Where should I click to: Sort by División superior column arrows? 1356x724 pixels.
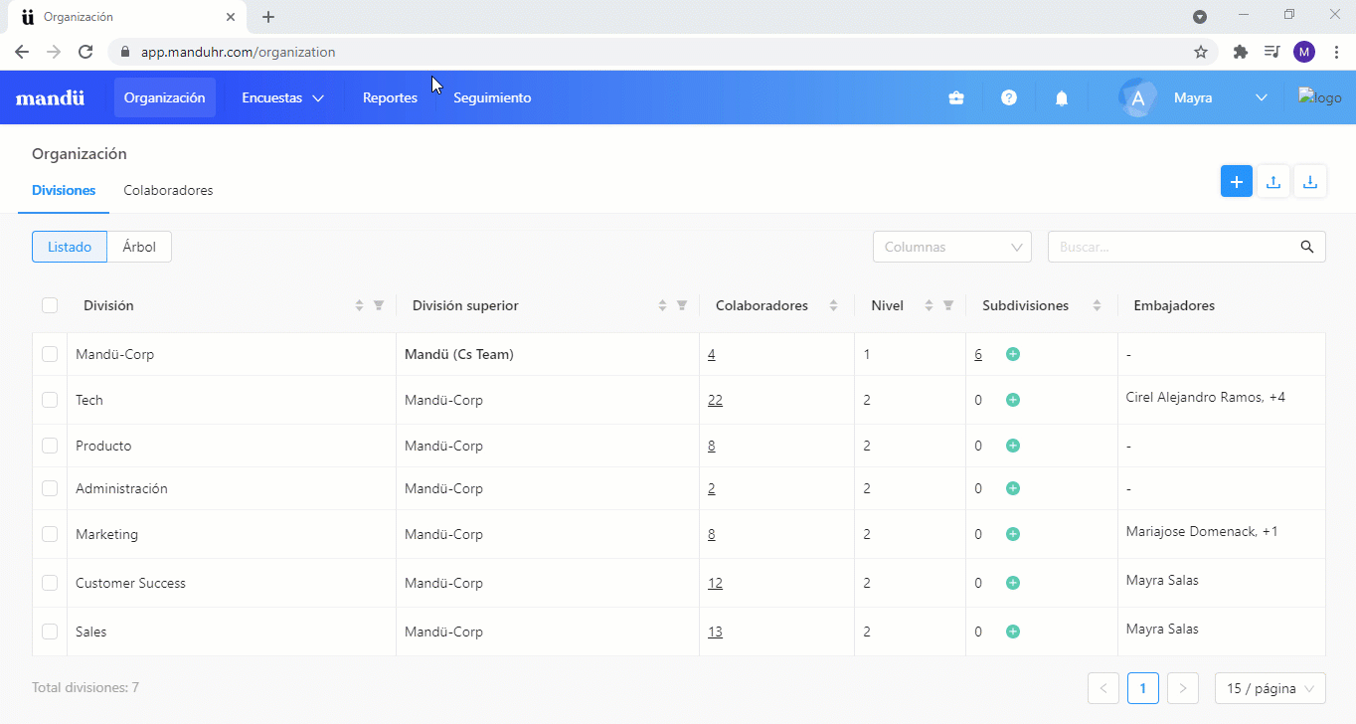[x=662, y=305]
